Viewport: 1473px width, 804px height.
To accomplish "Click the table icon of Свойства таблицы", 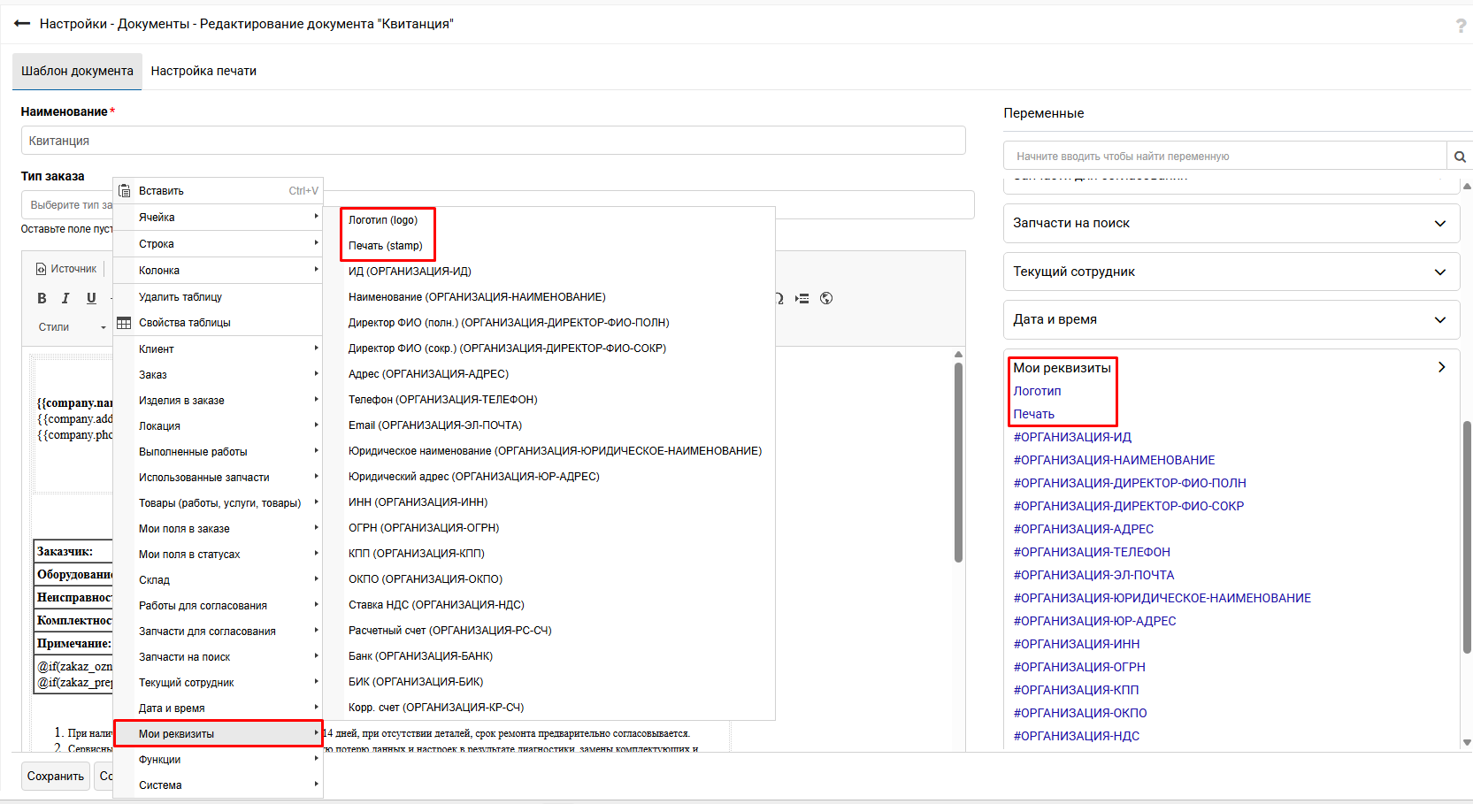I will click(125, 323).
